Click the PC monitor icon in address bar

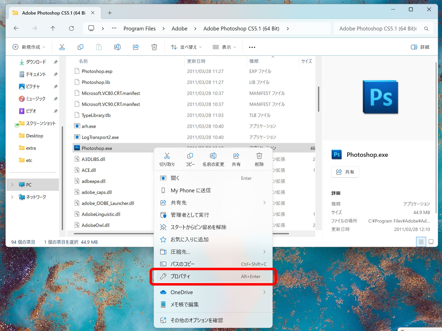click(x=91, y=28)
